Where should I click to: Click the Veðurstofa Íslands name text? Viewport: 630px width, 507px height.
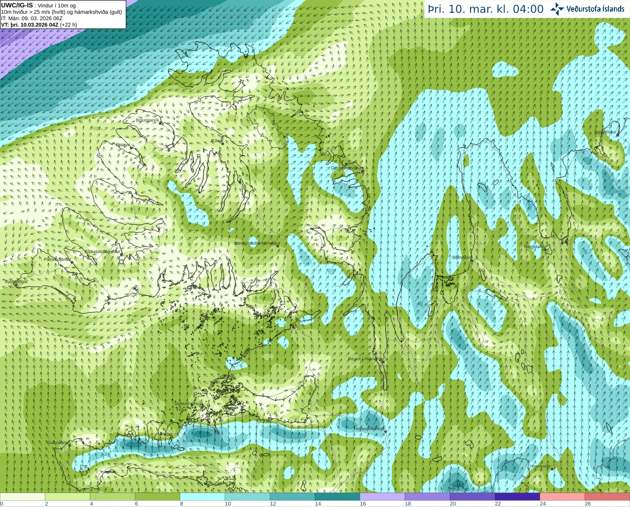pos(595,9)
